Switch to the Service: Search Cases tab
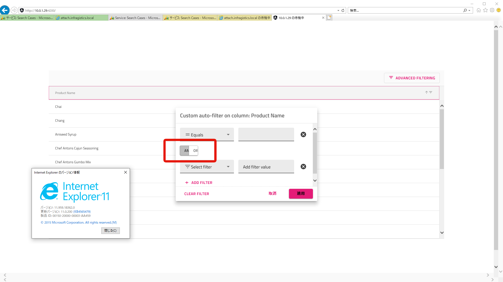The height and width of the screenshot is (282, 503). click(x=135, y=18)
